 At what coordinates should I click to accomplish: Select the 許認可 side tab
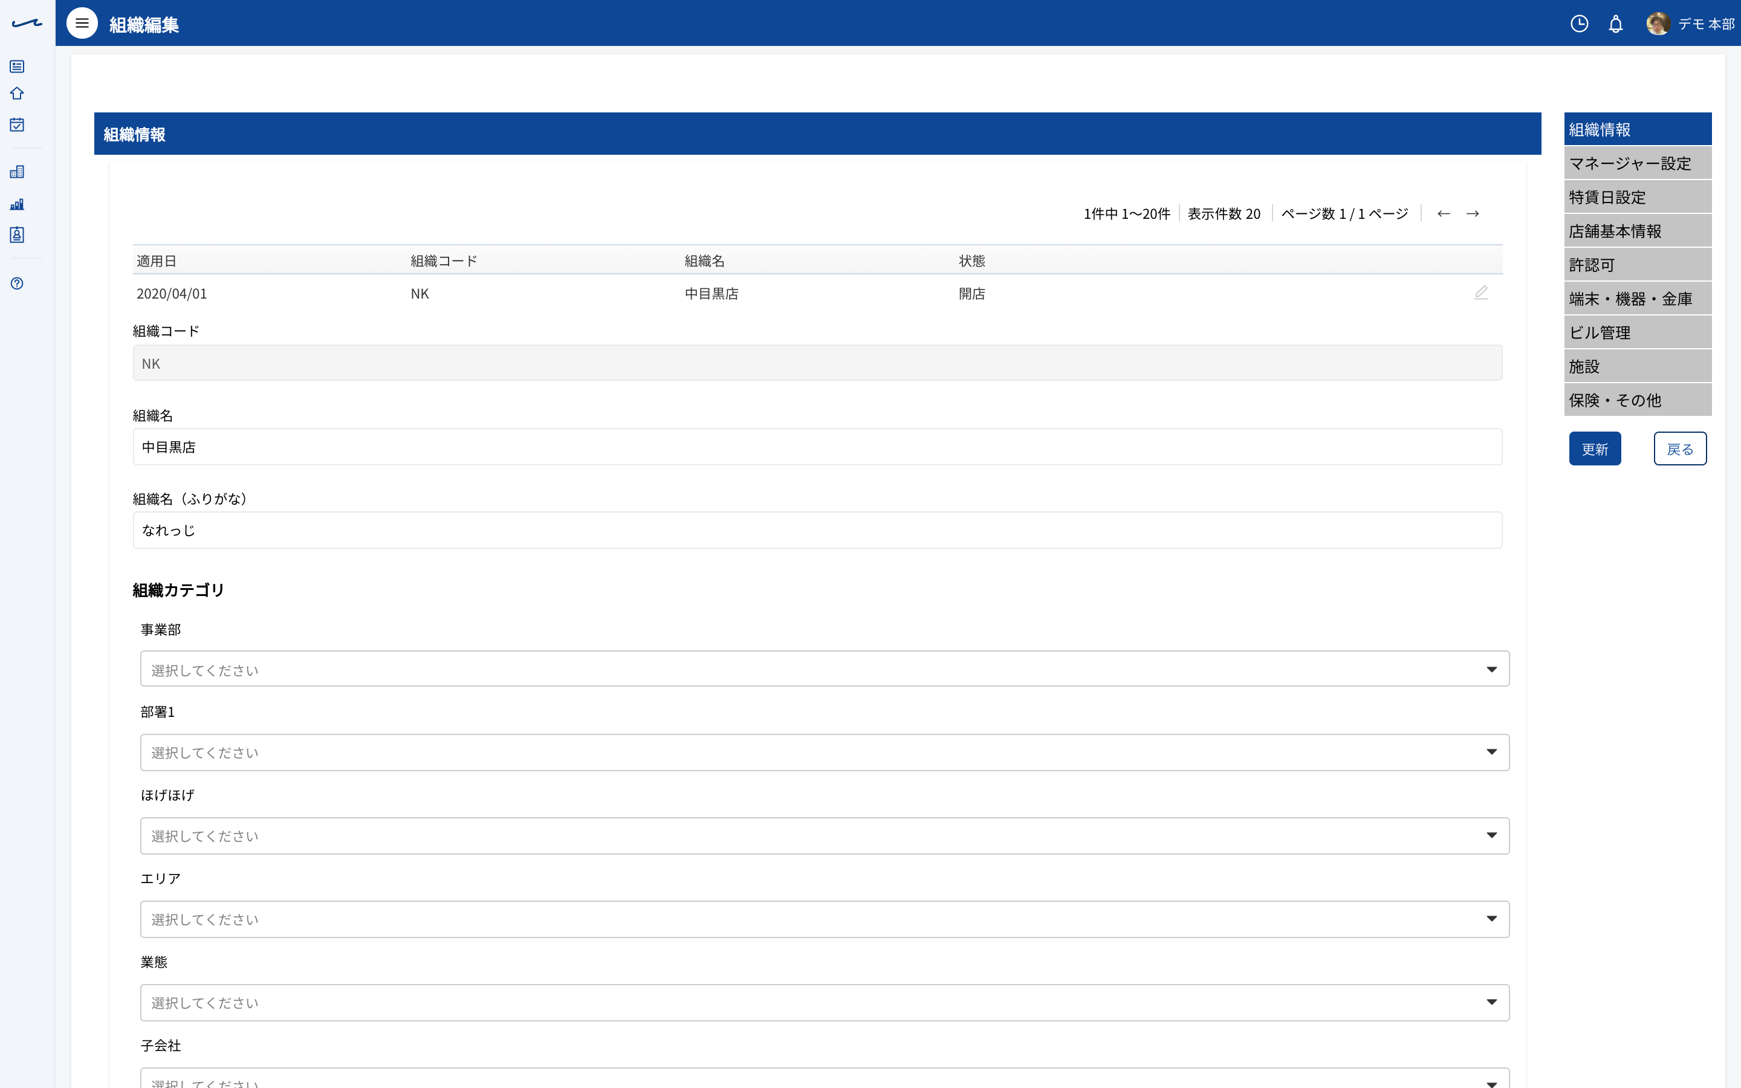point(1638,265)
